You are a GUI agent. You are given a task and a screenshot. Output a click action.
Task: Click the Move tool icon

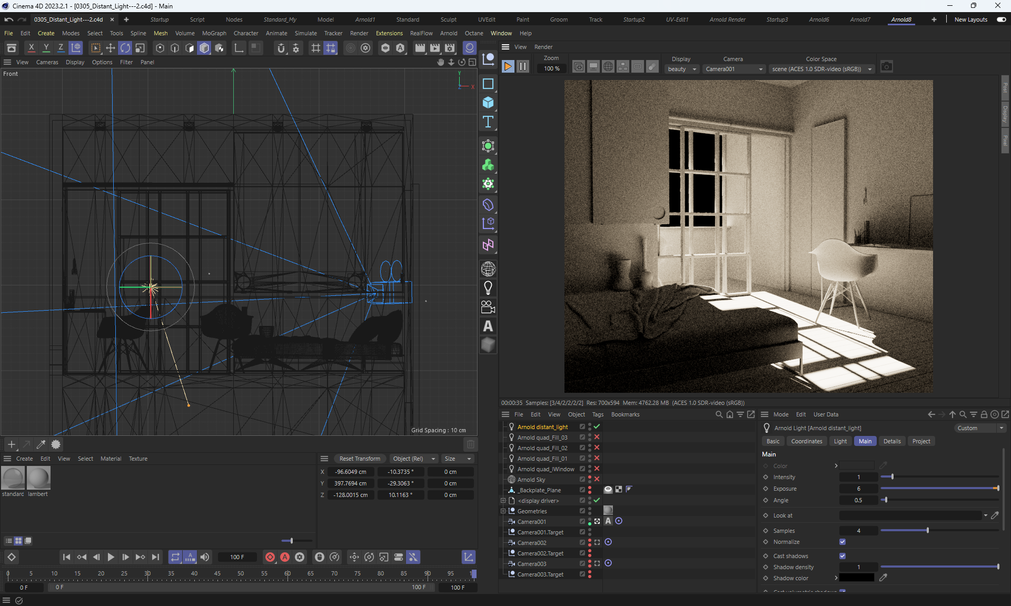(x=111, y=48)
